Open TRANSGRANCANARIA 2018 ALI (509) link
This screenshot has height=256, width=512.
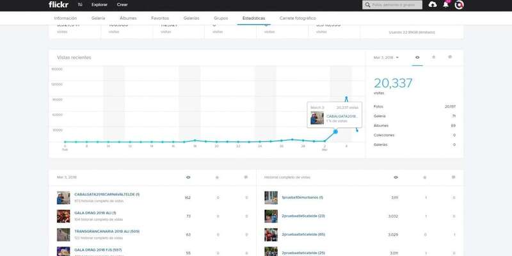point(106,231)
